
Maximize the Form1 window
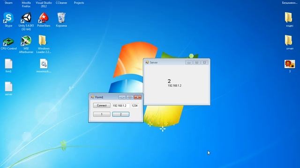pos(130,98)
